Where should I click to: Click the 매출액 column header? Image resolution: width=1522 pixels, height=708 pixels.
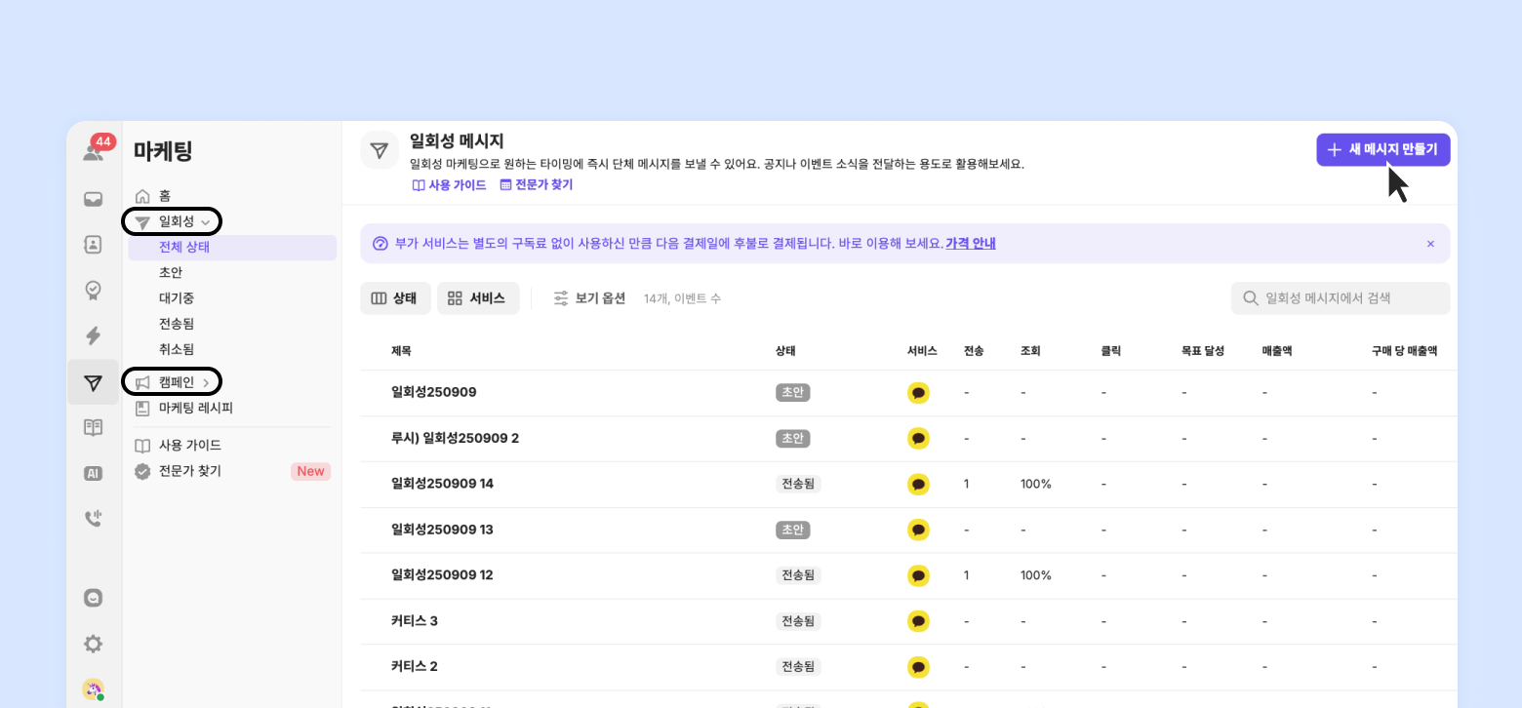[x=1277, y=351]
